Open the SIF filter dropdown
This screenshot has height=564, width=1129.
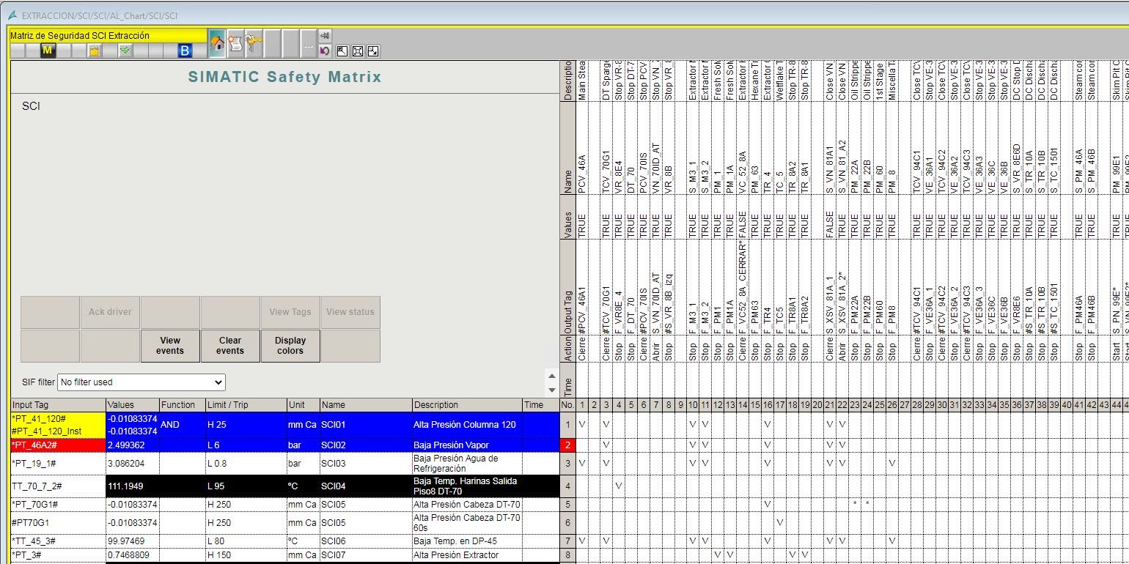tap(141, 382)
